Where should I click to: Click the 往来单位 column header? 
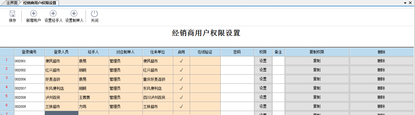pos(158,52)
